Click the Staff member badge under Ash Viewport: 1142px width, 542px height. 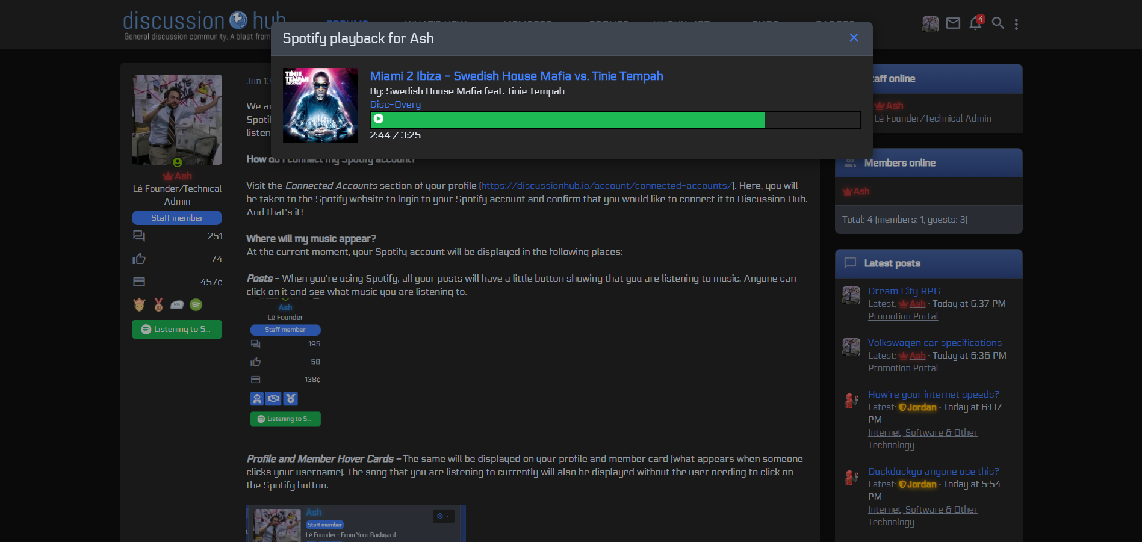(177, 218)
